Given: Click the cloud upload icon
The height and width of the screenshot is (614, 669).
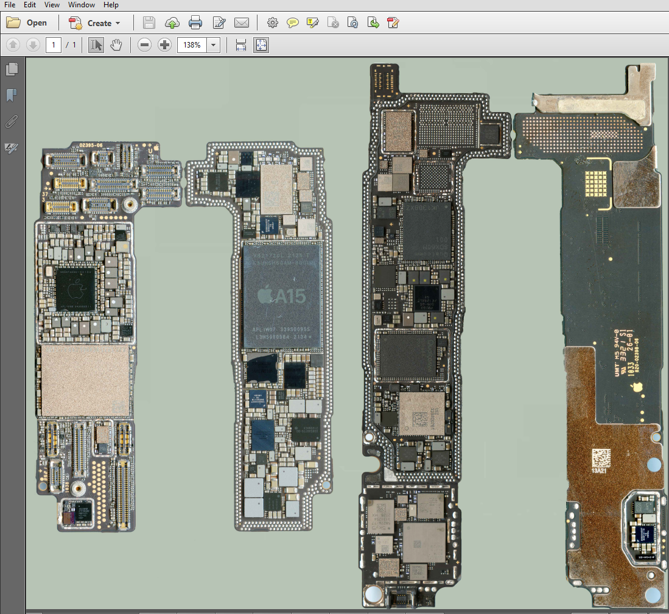Looking at the screenshot, I should (x=172, y=23).
